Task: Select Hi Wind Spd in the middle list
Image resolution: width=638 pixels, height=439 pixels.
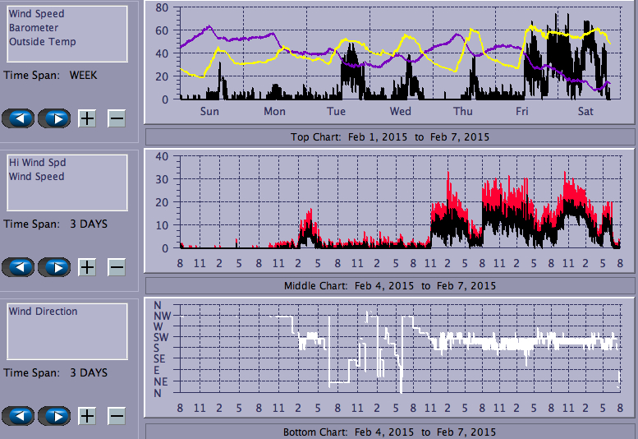Action: pyautogui.click(x=38, y=163)
